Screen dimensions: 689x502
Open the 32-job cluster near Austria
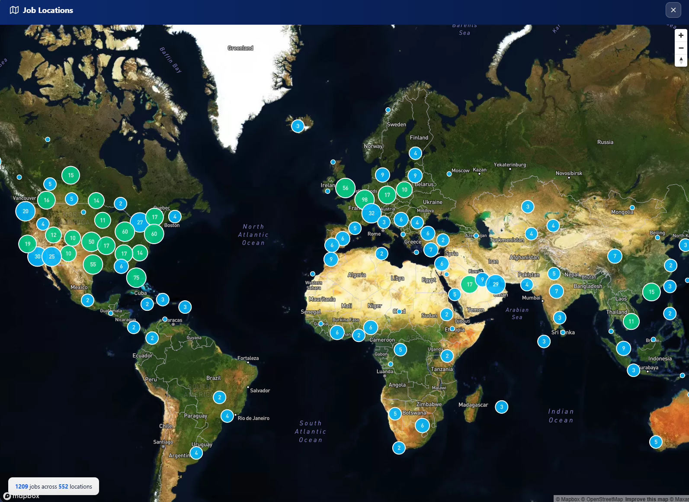tap(372, 213)
